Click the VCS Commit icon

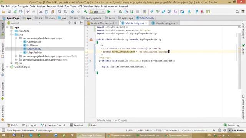pos(158,12)
